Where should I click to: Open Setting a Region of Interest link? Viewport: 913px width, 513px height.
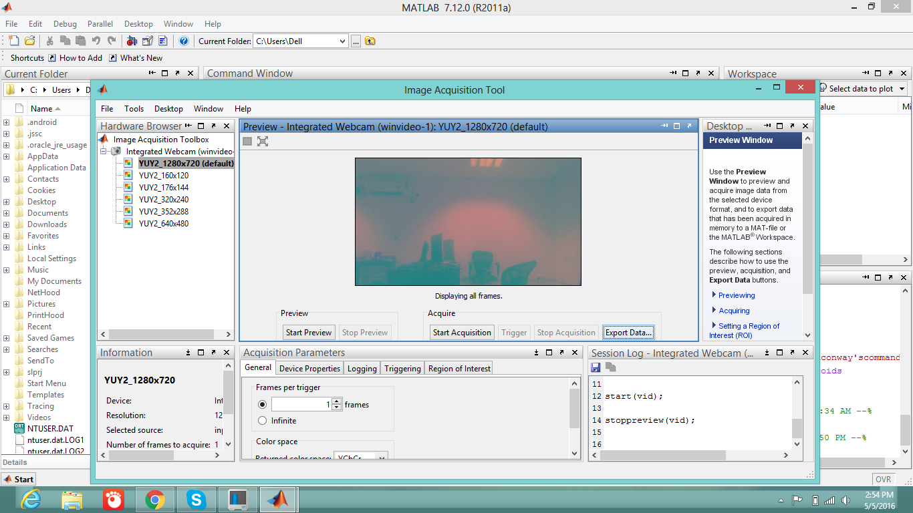point(745,331)
